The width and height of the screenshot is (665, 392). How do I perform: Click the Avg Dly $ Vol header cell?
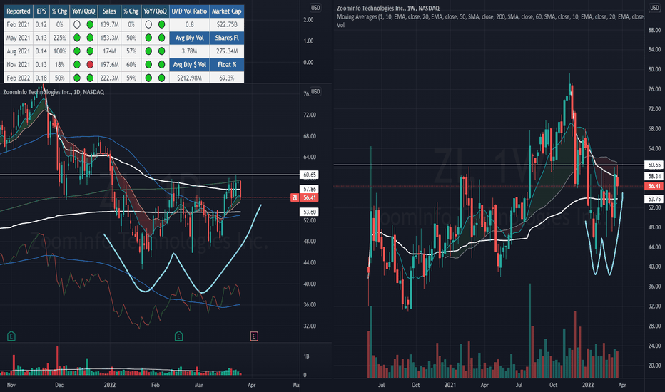click(x=189, y=64)
